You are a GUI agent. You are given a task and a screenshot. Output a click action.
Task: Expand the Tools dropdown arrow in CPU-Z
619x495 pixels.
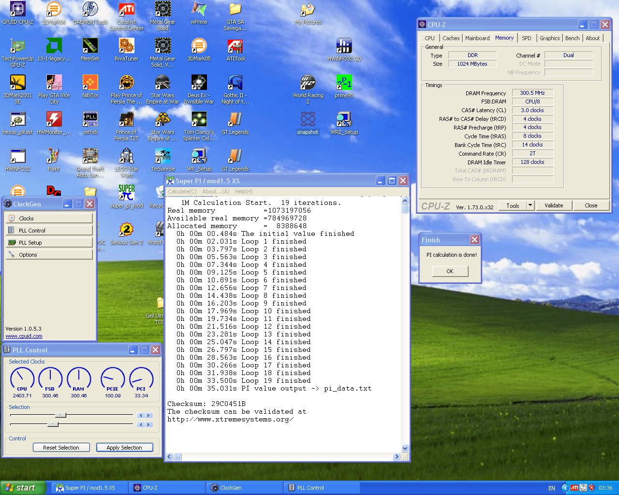click(x=530, y=205)
